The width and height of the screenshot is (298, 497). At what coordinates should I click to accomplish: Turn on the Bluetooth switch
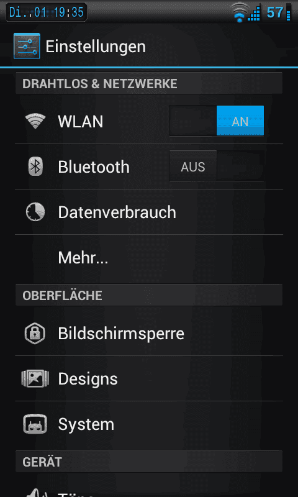217,166
